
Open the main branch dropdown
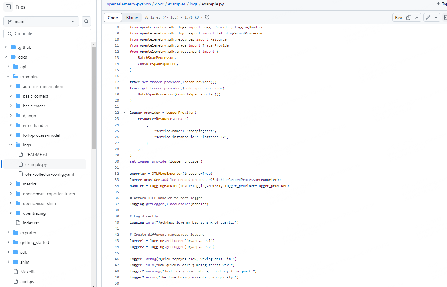(41, 21)
